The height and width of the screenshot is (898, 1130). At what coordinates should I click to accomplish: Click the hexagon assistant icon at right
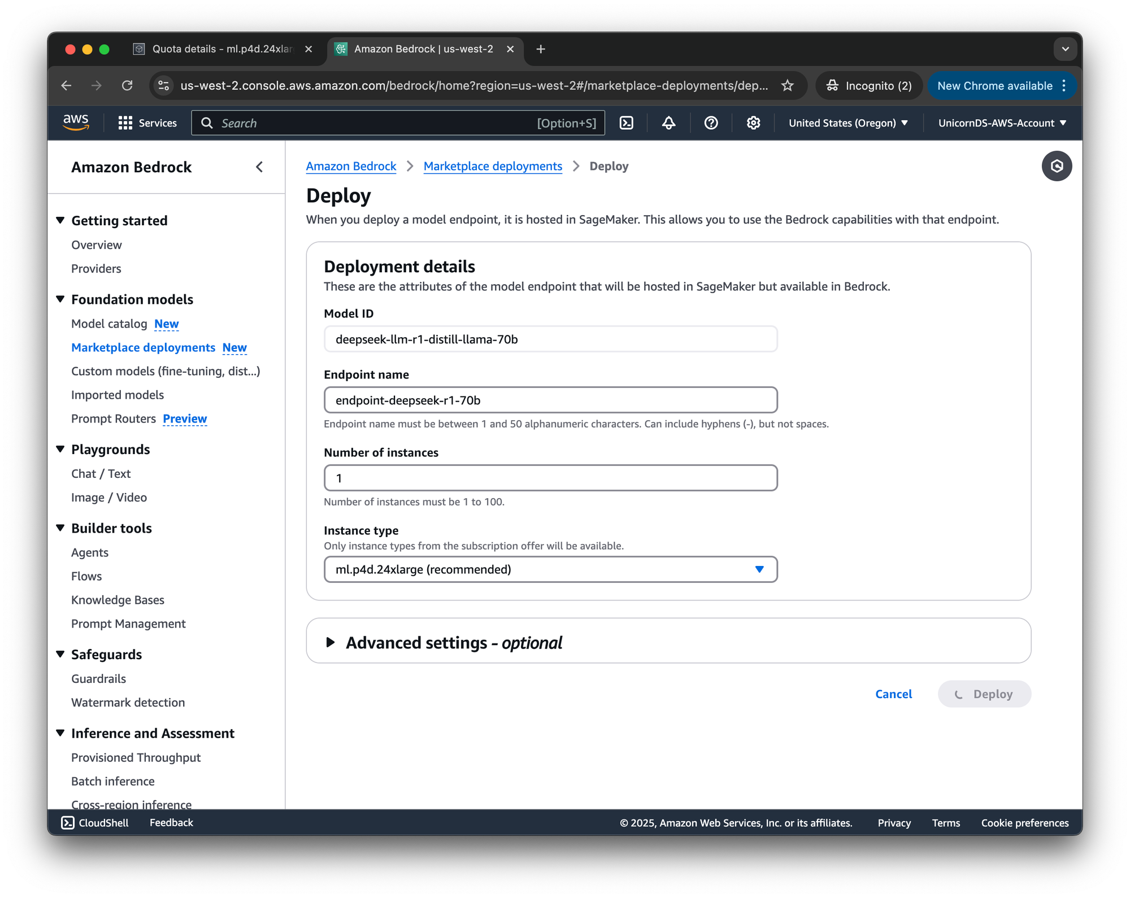click(x=1057, y=166)
